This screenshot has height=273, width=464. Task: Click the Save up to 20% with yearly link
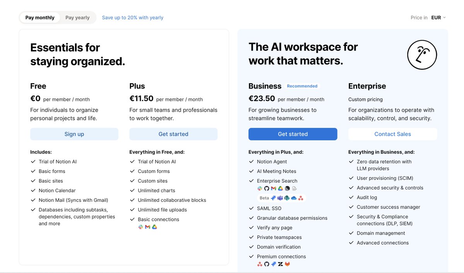[133, 17]
